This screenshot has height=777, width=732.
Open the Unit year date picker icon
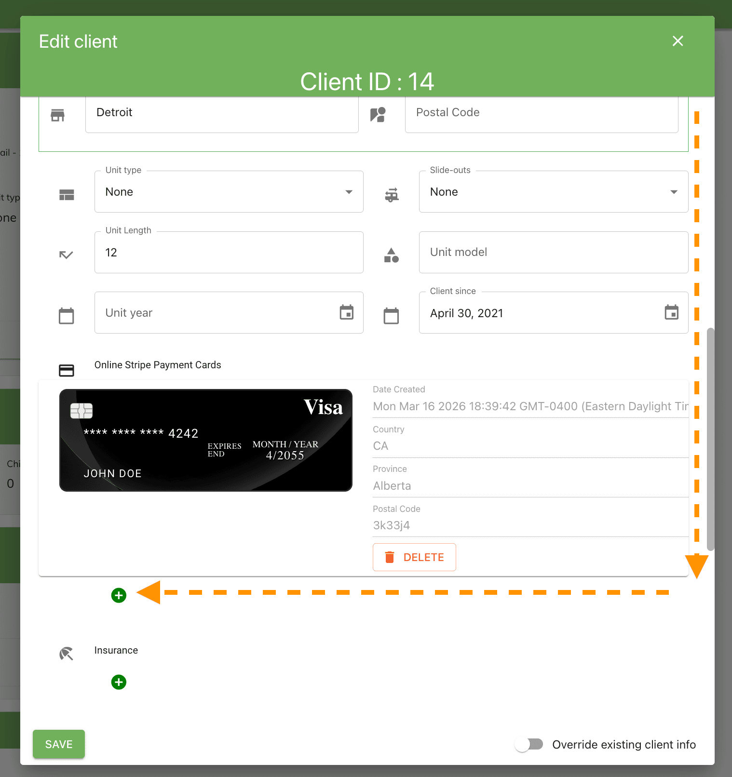tap(347, 312)
